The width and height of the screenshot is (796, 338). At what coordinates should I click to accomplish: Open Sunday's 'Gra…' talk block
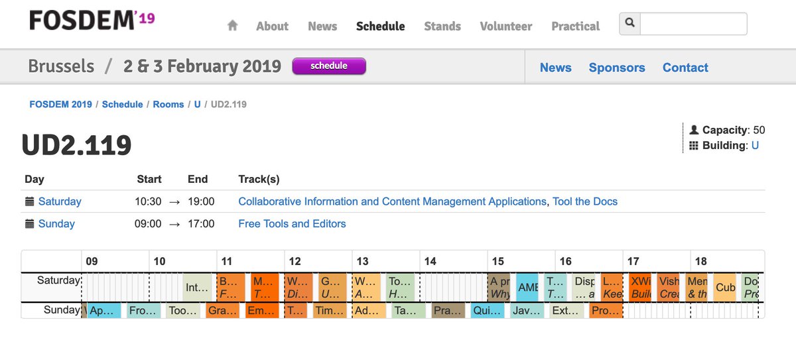222,310
